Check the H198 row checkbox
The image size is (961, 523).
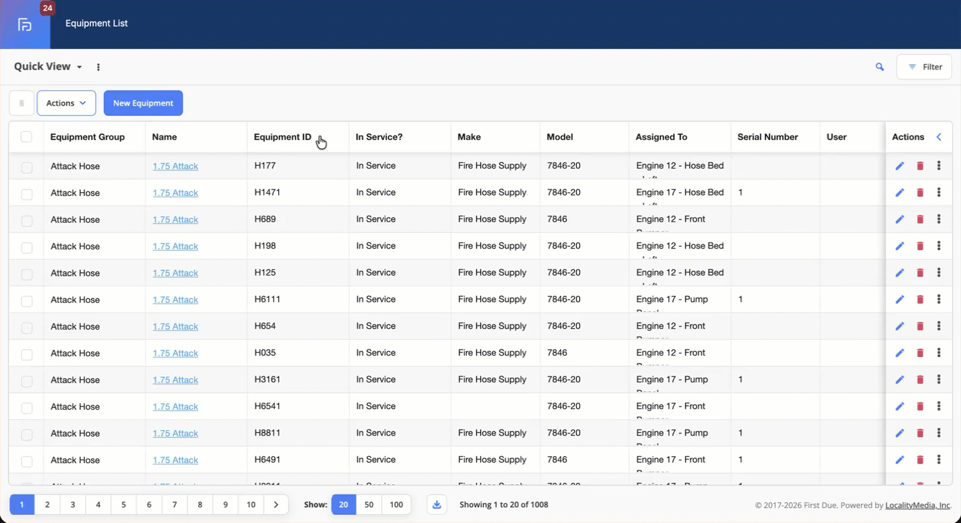coord(27,248)
